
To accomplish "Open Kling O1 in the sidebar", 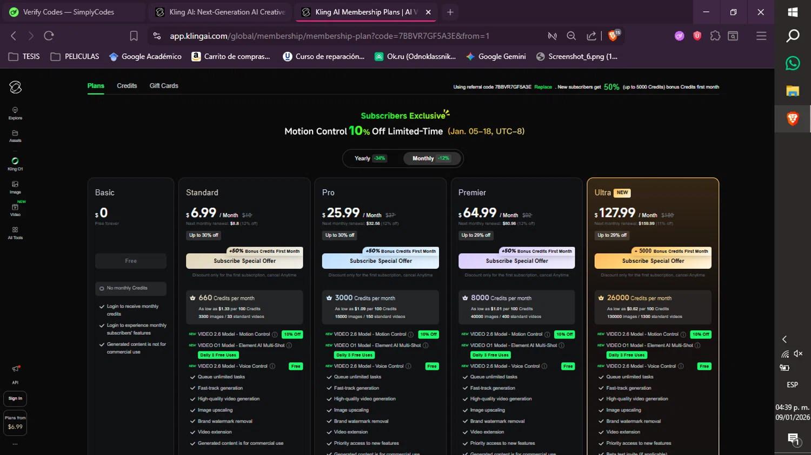I will (15, 164).
